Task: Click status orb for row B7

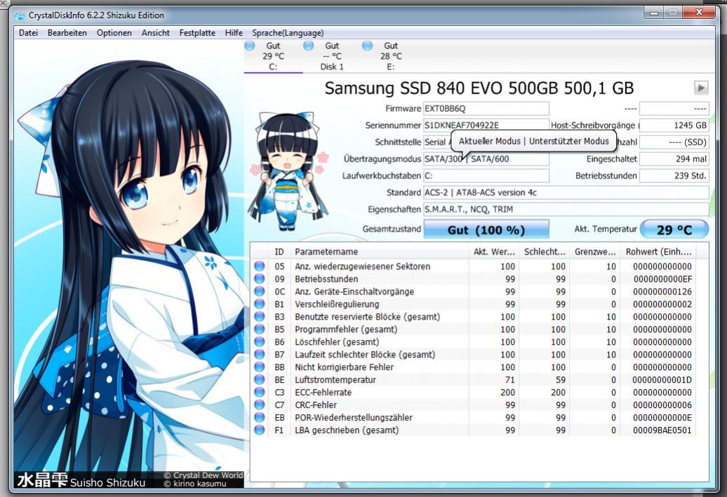Action: tap(259, 354)
